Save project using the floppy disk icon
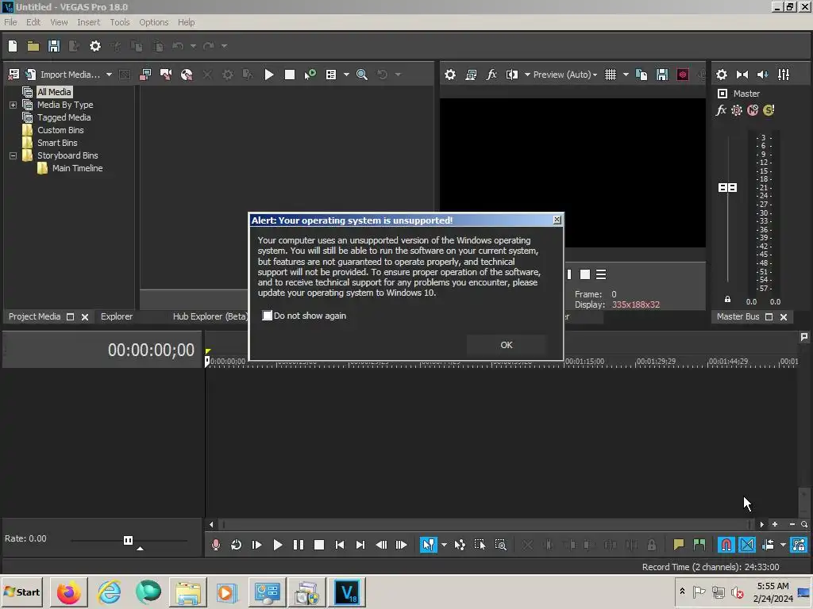813x609 pixels. point(54,46)
